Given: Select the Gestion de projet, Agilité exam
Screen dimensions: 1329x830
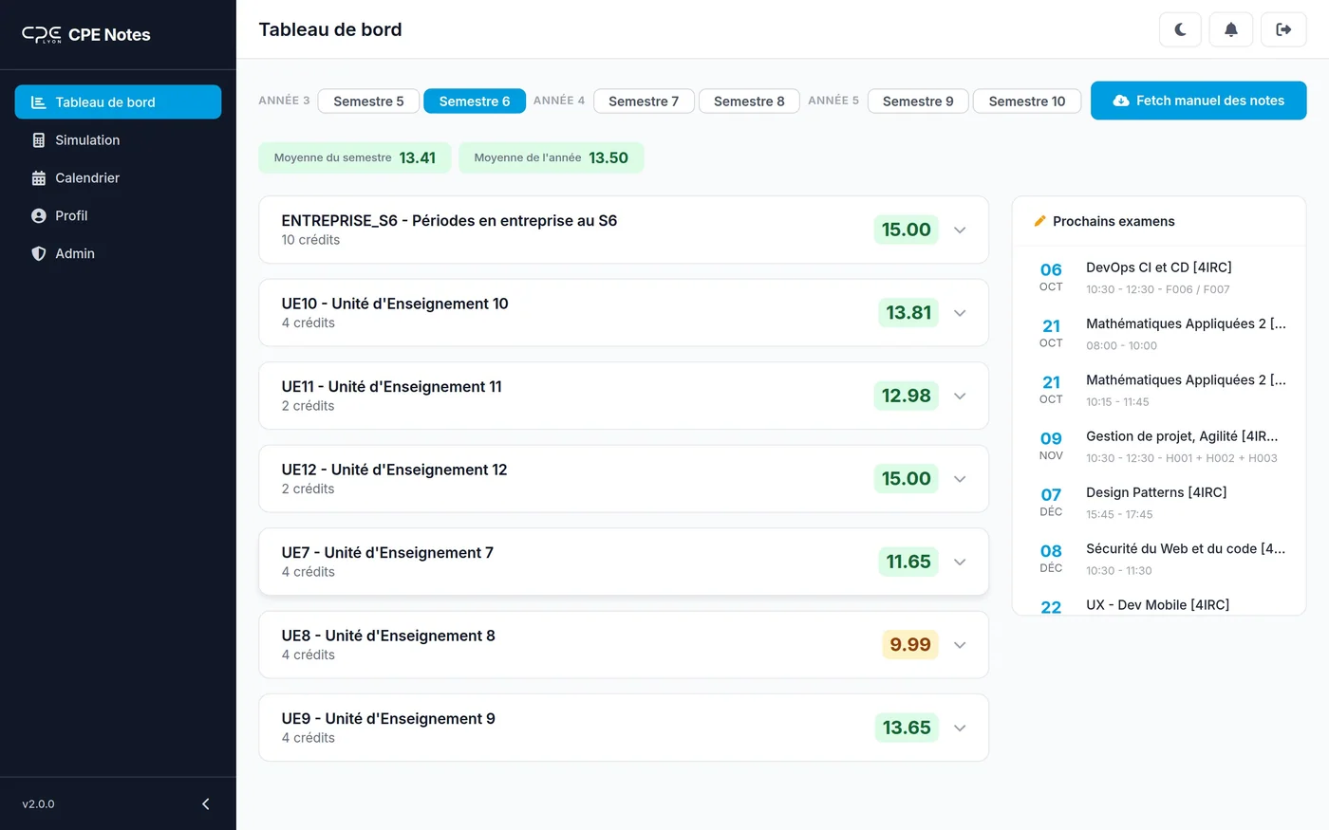Looking at the screenshot, I should (1159, 447).
